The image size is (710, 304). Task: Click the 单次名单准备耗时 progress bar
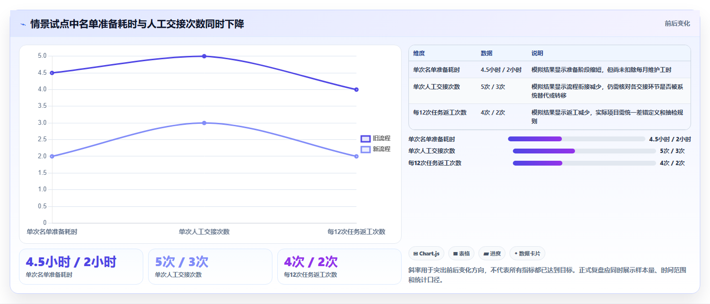pyautogui.click(x=575, y=139)
